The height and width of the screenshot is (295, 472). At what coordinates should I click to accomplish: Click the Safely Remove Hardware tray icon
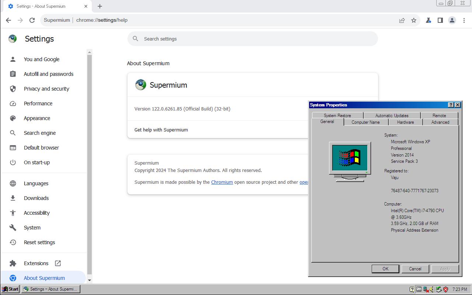coord(438,289)
